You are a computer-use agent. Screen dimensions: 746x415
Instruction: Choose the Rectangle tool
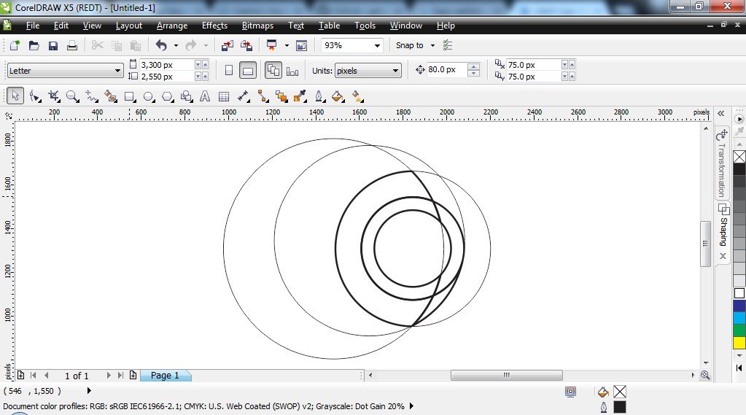click(129, 96)
